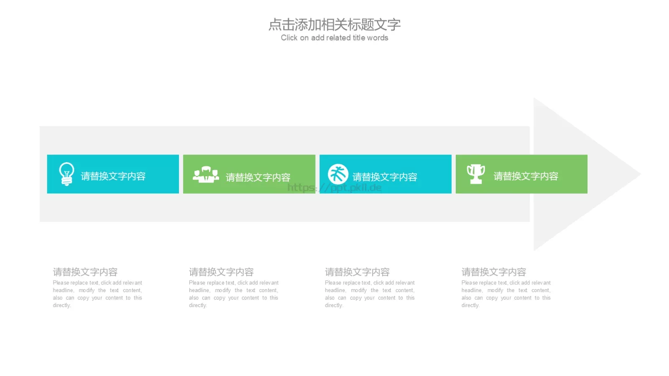
Task: Open the ppt.pkil.de watermark link
Action: click(x=334, y=188)
